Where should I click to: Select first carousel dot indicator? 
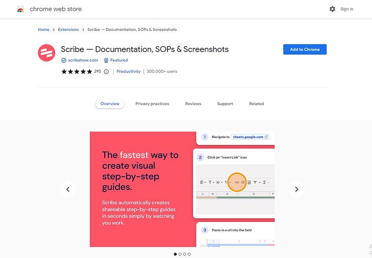click(x=175, y=254)
